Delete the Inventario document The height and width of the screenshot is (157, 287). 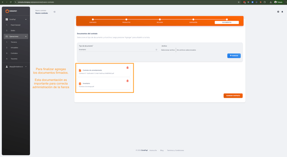pos(128,81)
